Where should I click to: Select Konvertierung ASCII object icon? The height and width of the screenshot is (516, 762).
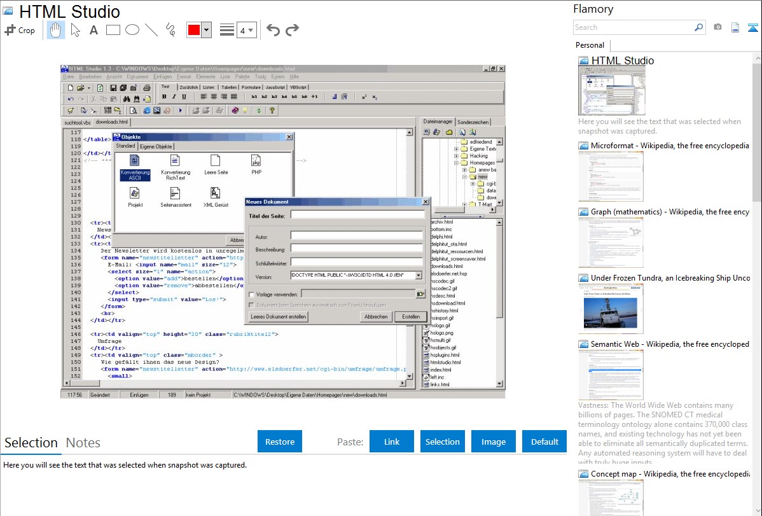click(x=135, y=168)
